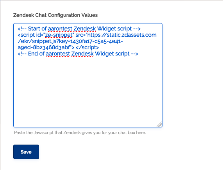Image resolution: width=223 pixels, height=170 pixels.
Task: Click the '<!-- Start of' comment opening
Action: coord(32,29)
